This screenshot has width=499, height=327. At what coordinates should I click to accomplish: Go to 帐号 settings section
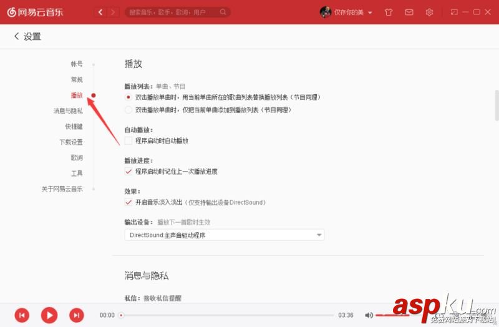tap(76, 64)
